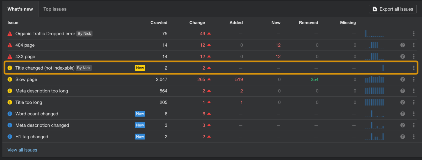This screenshot has width=422, height=160.
Task: Click the yellow caution icon beside Slow page
Action: coord(10,79)
